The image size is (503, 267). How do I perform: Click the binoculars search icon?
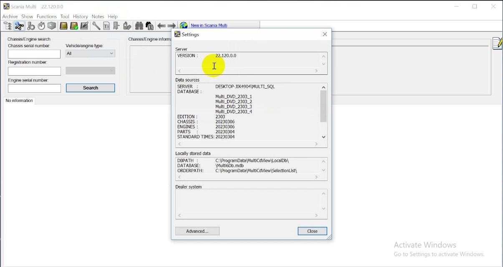click(x=139, y=26)
